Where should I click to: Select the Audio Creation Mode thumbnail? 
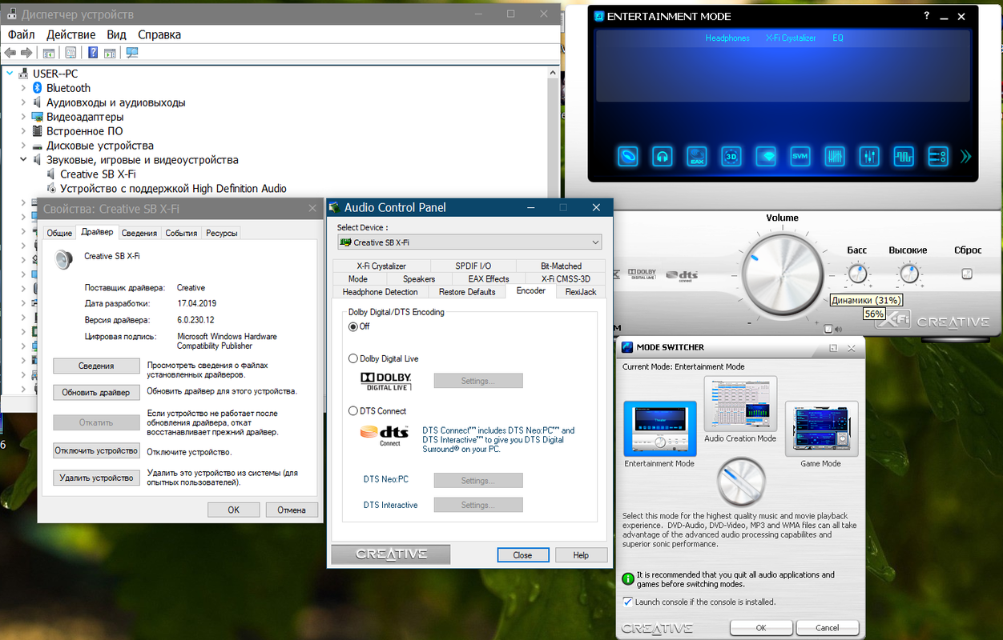740,404
